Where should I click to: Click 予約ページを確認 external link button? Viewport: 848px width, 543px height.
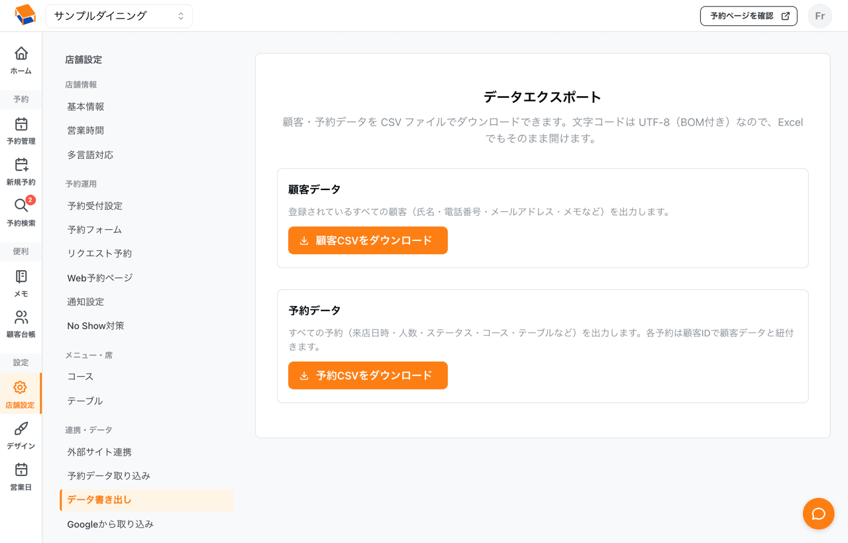[749, 16]
